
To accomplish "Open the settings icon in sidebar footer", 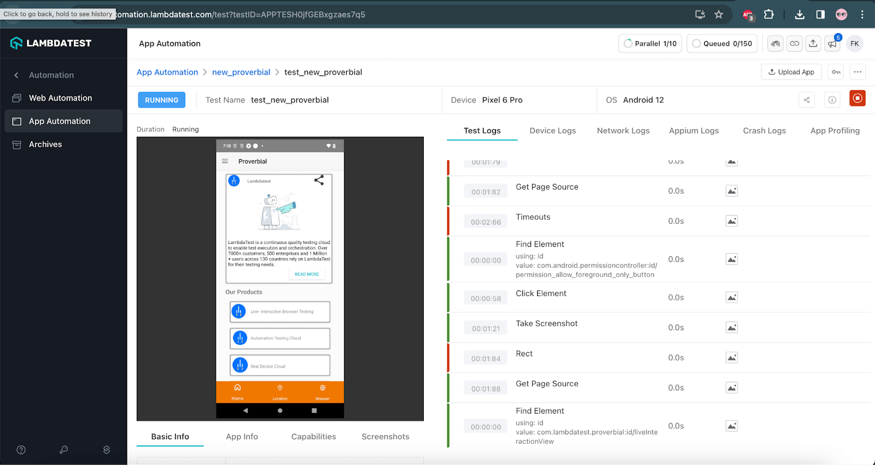I will click(x=107, y=450).
